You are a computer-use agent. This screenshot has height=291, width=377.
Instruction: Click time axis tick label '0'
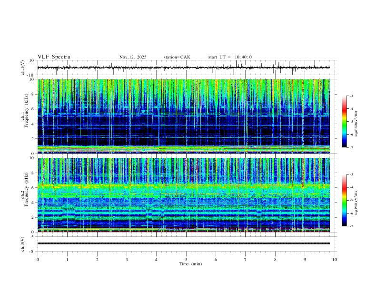(38, 260)
